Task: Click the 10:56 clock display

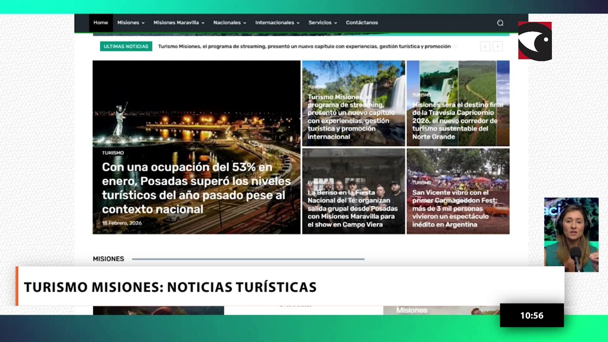Action: (532, 315)
